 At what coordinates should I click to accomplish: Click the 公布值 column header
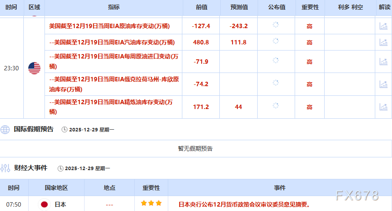(276, 7)
